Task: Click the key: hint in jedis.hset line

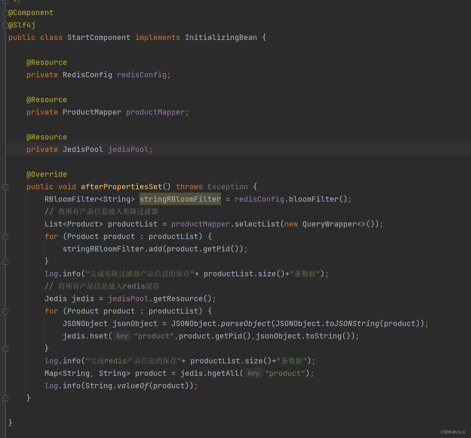Action: point(123,336)
